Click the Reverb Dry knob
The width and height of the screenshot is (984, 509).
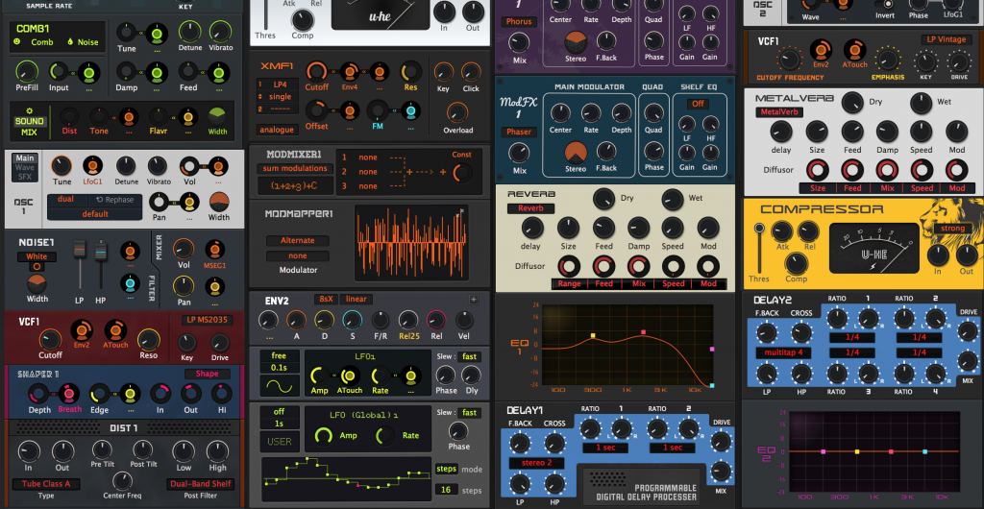pyautogui.click(x=603, y=199)
